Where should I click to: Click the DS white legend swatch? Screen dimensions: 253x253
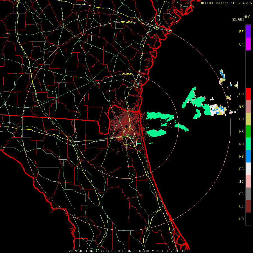tap(248, 169)
